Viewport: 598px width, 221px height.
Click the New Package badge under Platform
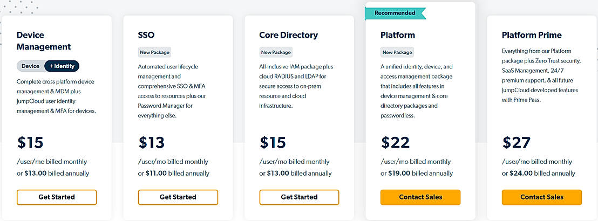click(x=397, y=52)
